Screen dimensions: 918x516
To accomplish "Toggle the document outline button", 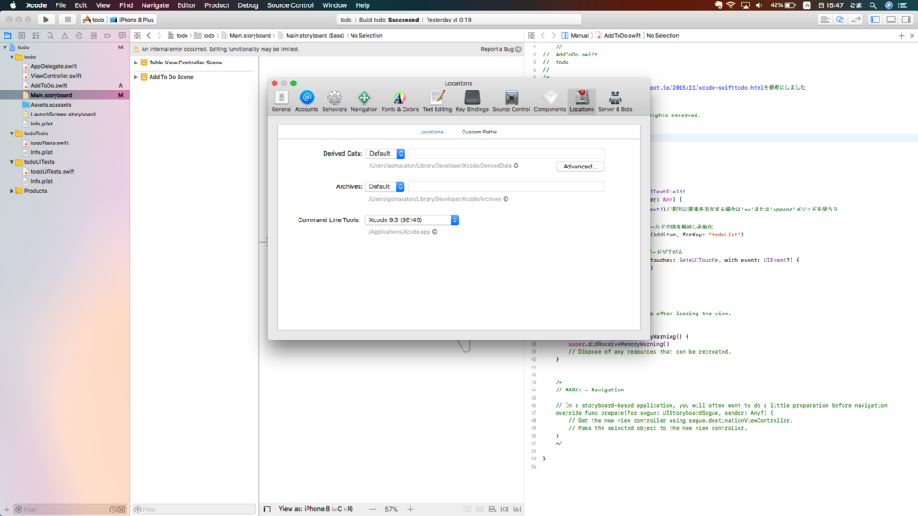I will pyautogui.click(x=267, y=509).
